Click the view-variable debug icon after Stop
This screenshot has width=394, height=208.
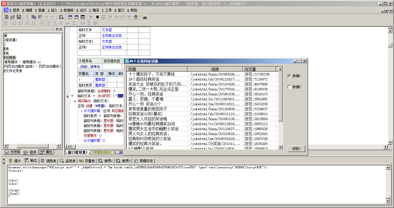pos(104,17)
